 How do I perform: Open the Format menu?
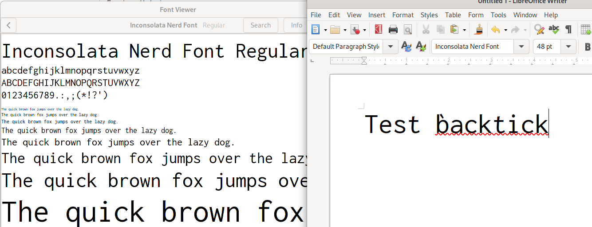(x=403, y=15)
